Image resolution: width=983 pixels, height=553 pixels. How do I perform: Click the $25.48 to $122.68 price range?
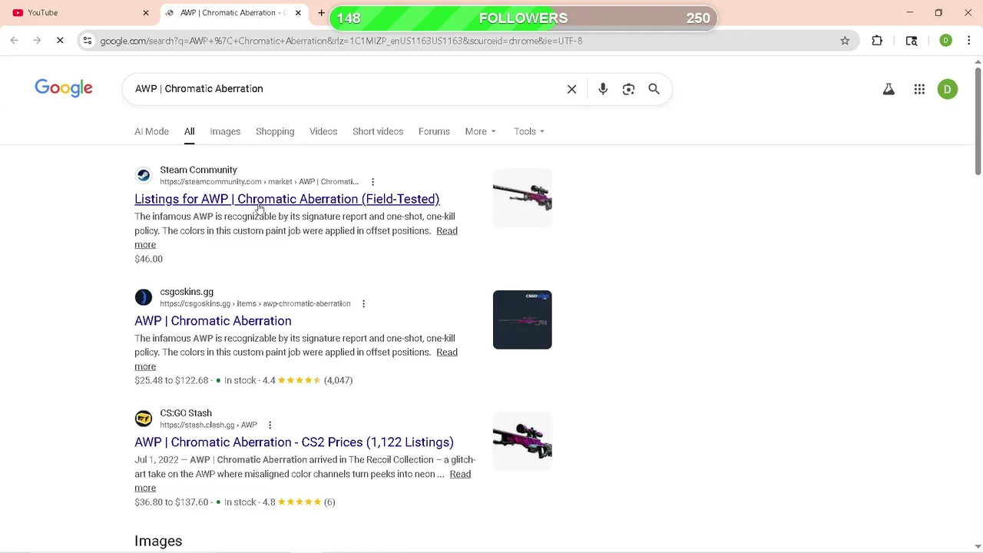point(171,380)
